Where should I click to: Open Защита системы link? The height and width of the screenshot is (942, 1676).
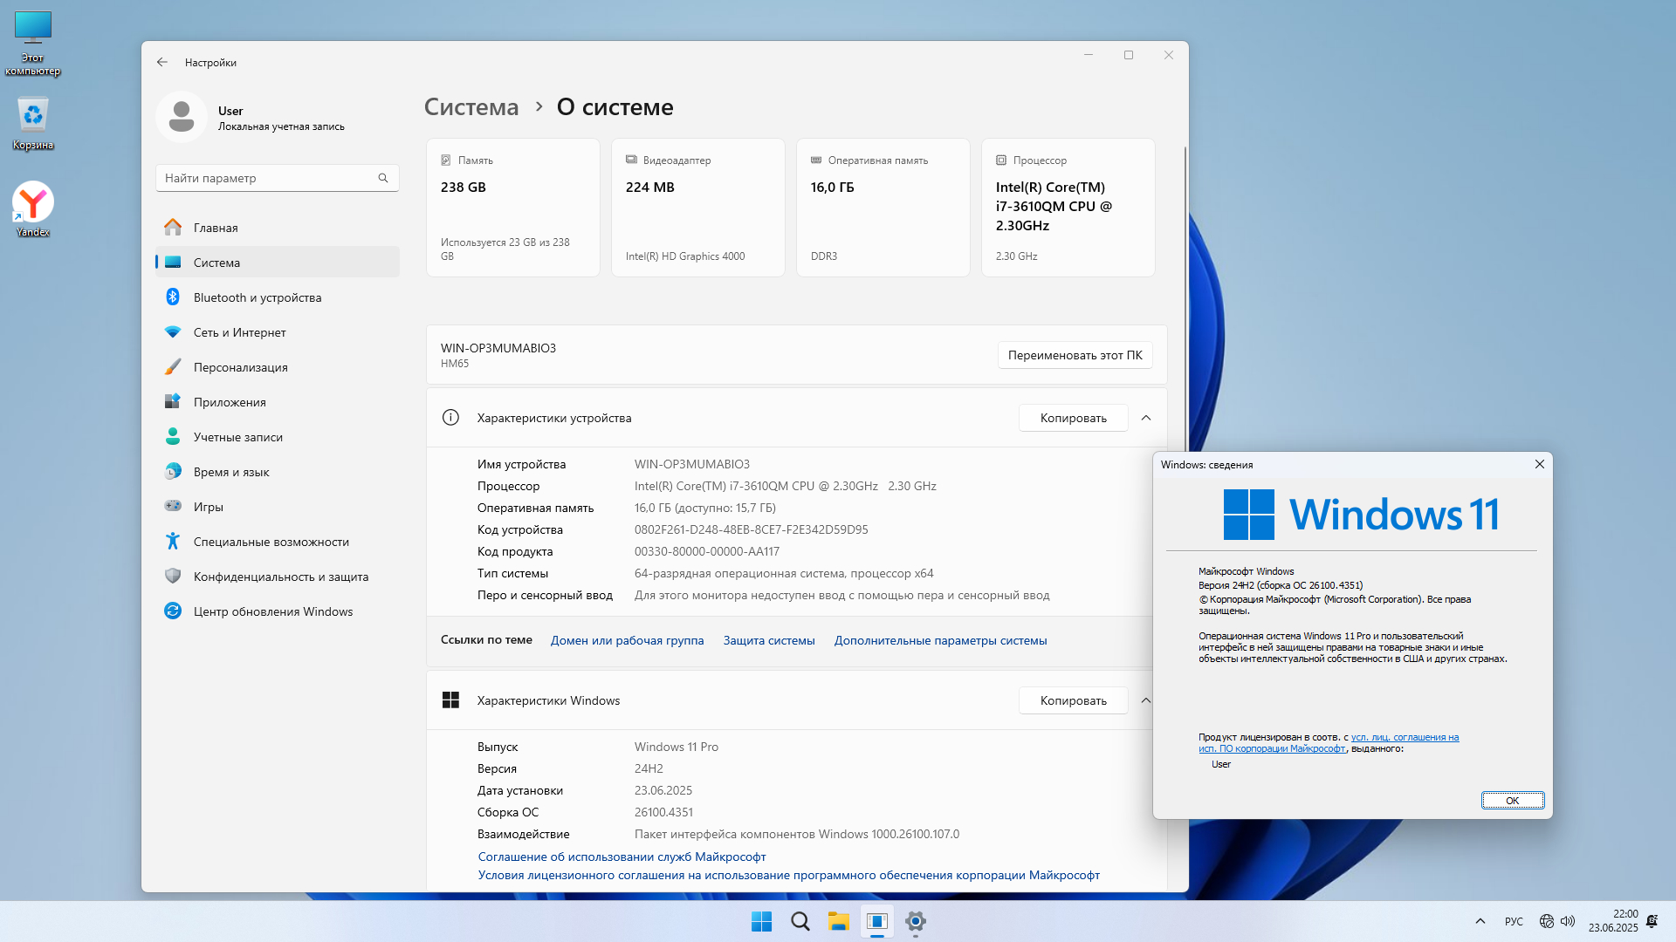(768, 640)
